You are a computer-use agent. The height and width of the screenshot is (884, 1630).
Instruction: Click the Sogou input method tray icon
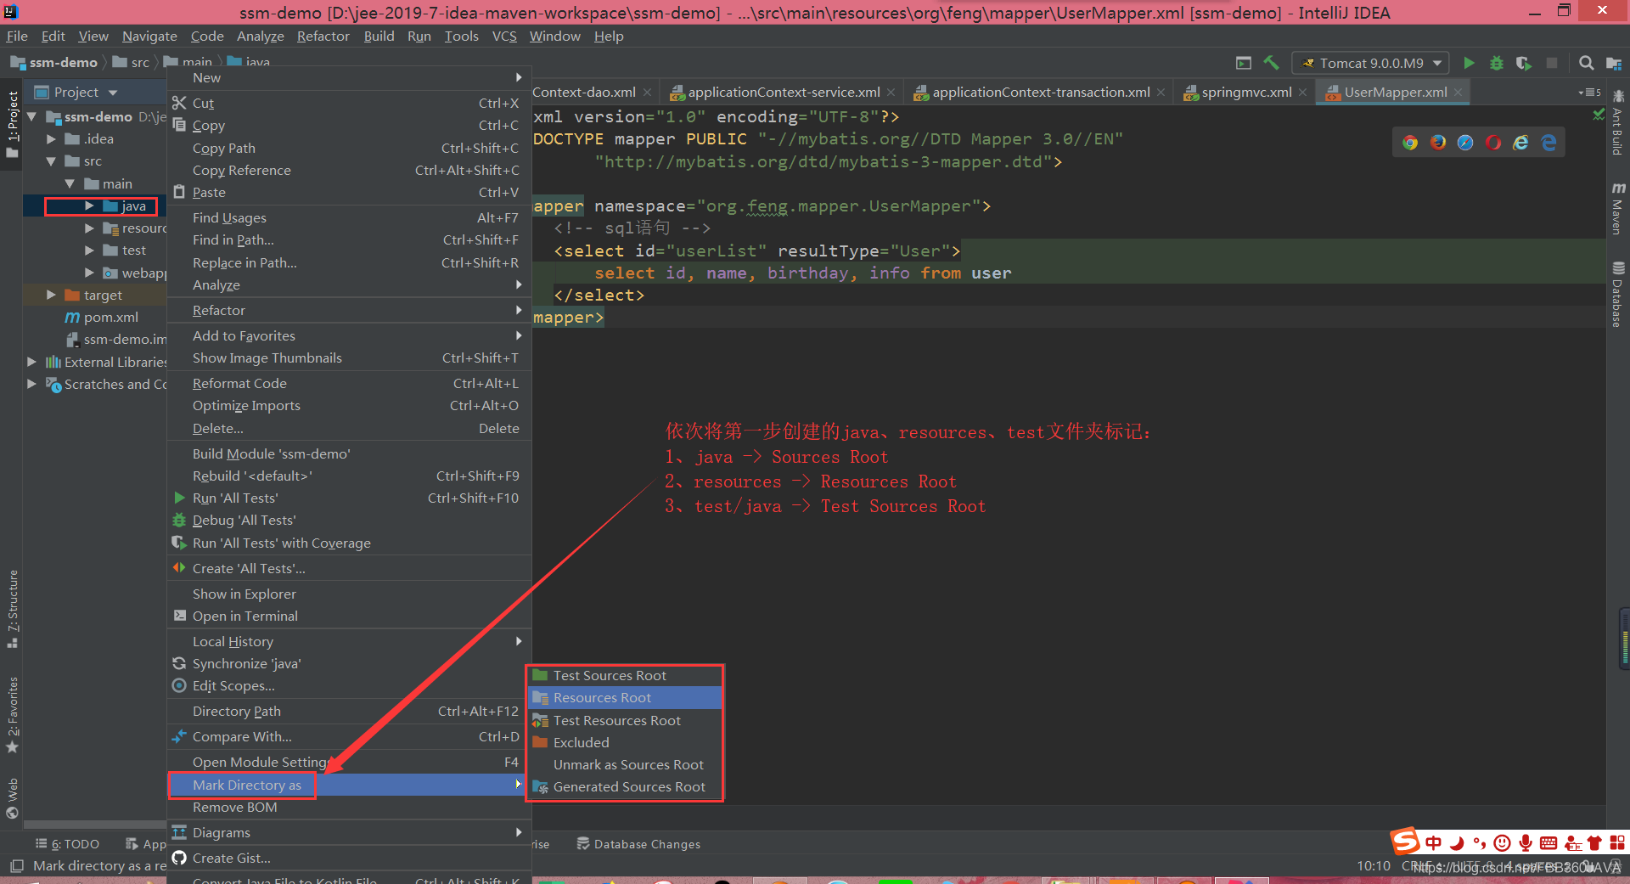(x=1405, y=842)
